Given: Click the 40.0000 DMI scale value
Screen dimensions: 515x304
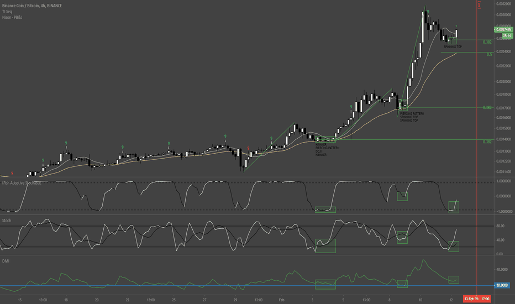Looking at the screenshot, I should coord(502,270).
